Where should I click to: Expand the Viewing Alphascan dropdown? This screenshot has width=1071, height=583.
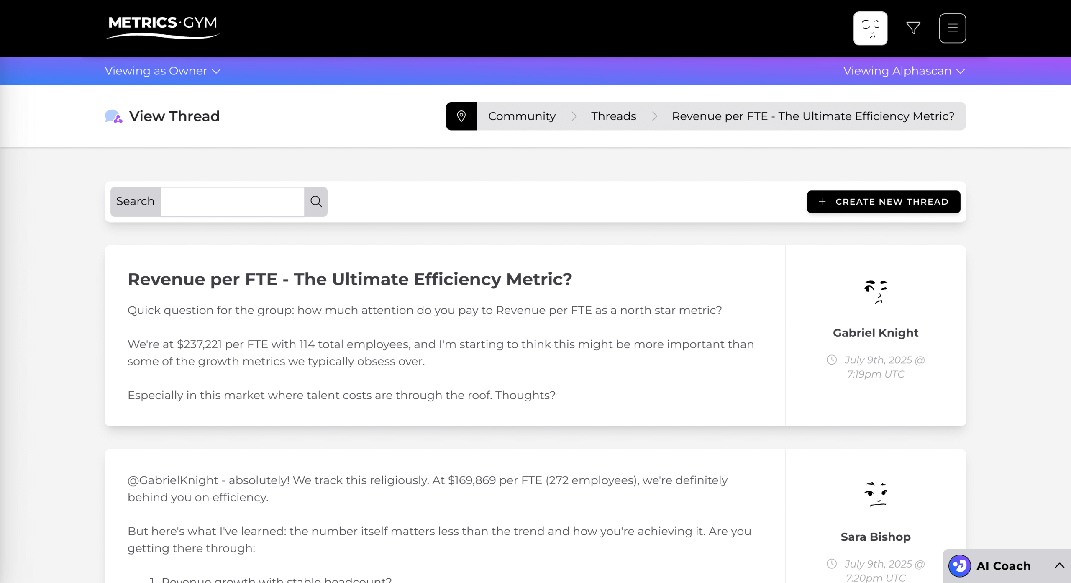(904, 71)
